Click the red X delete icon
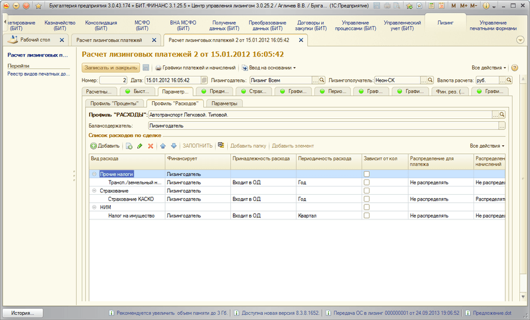Image resolution: width=530 pixels, height=320 pixels. pyautogui.click(x=151, y=146)
